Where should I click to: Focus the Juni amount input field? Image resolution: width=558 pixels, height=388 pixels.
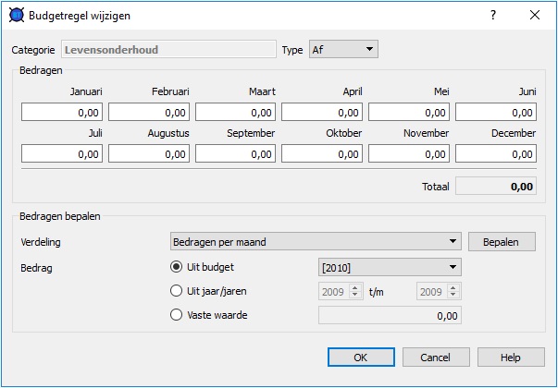pyautogui.click(x=496, y=113)
